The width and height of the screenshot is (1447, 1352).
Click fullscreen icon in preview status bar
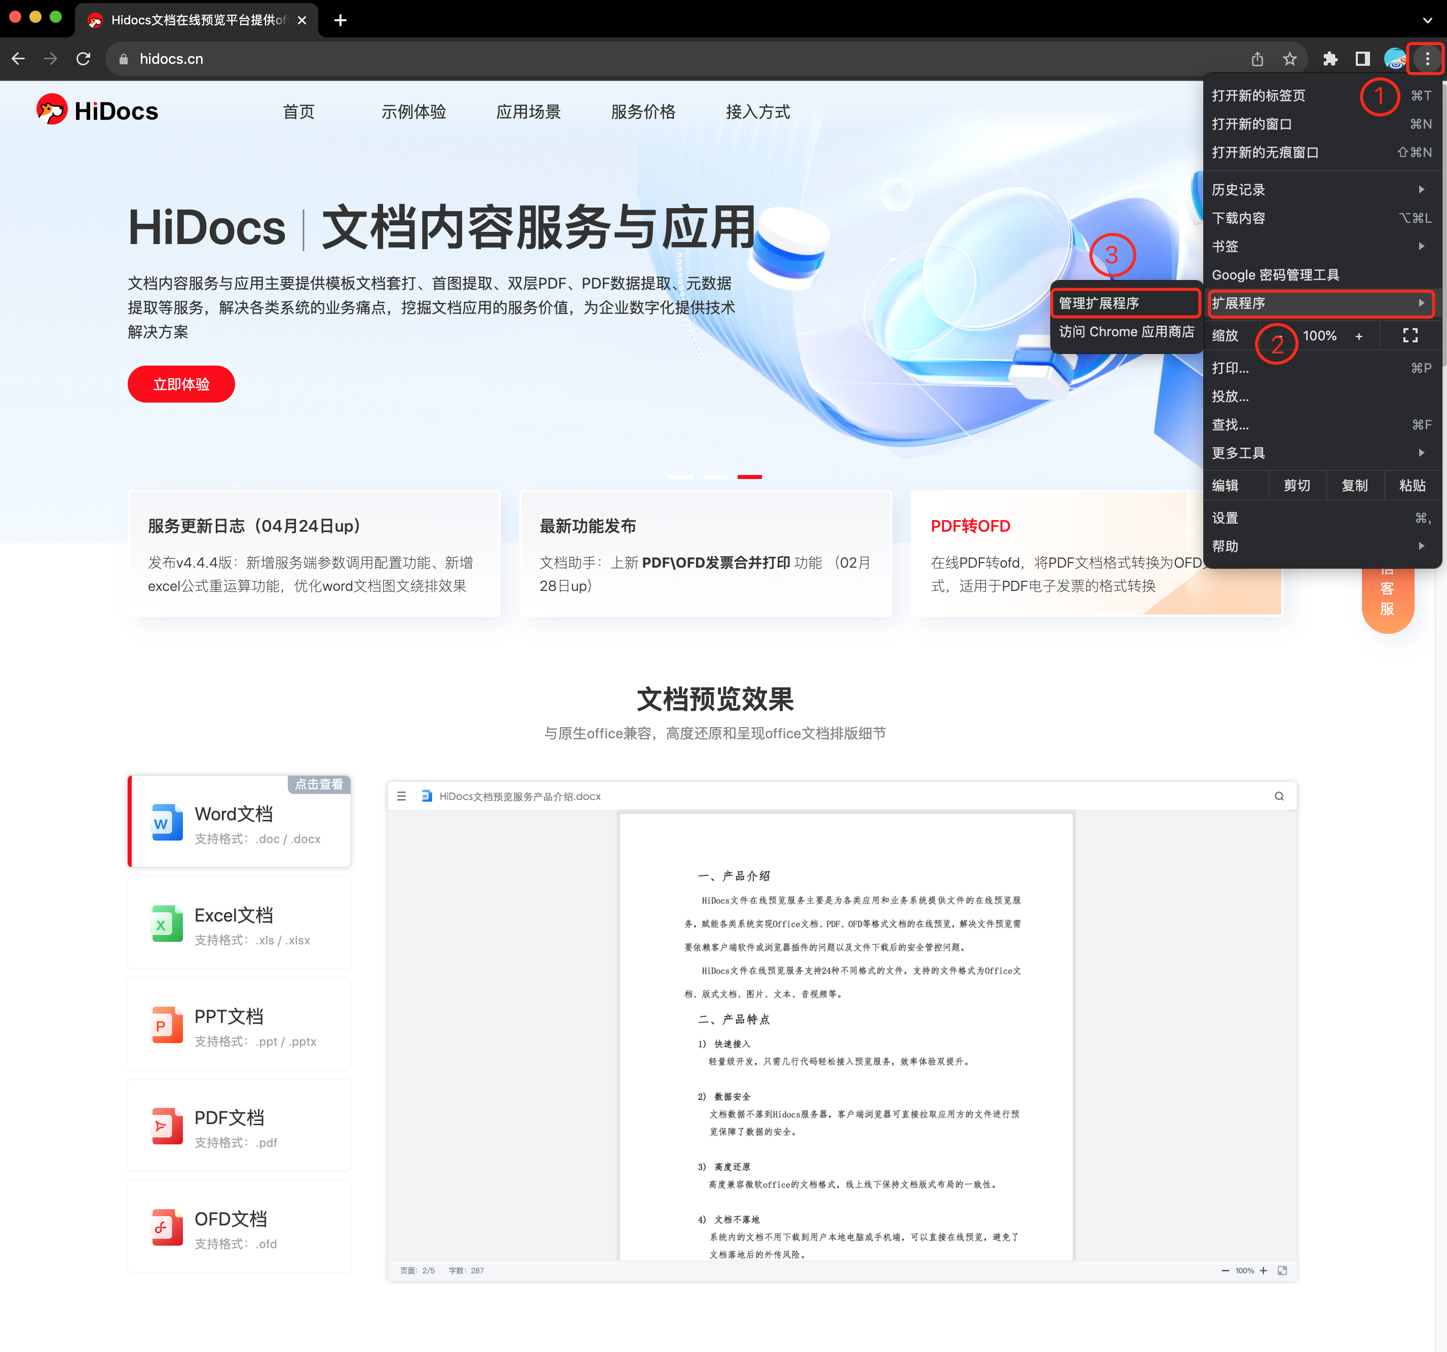coord(1282,1271)
